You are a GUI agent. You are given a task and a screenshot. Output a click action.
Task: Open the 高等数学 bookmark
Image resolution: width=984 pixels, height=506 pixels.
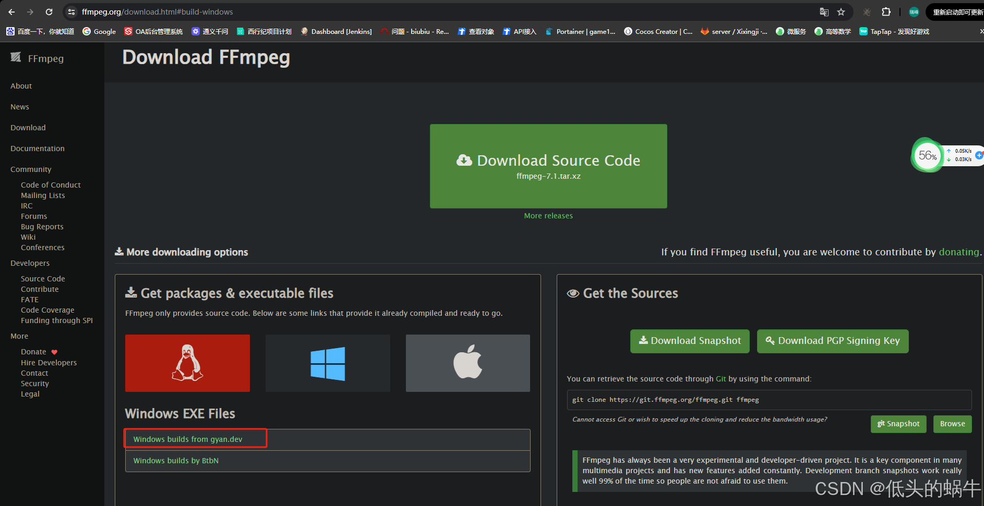tap(833, 31)
